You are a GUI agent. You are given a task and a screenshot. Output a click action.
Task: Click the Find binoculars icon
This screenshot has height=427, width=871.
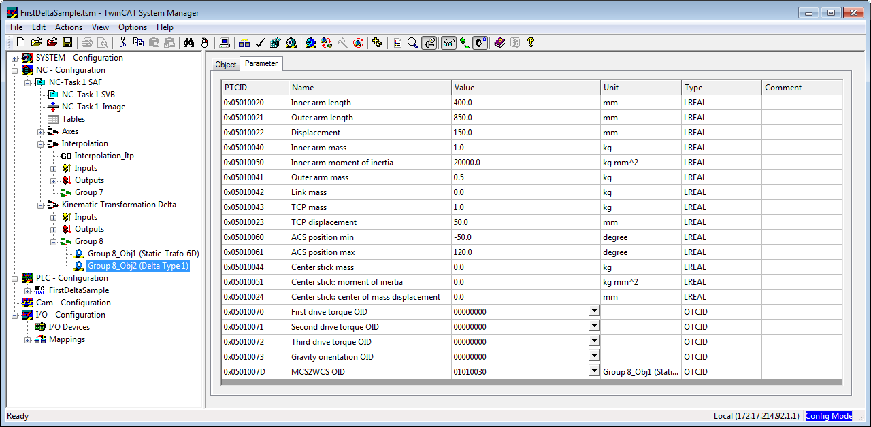coord(188,42)
